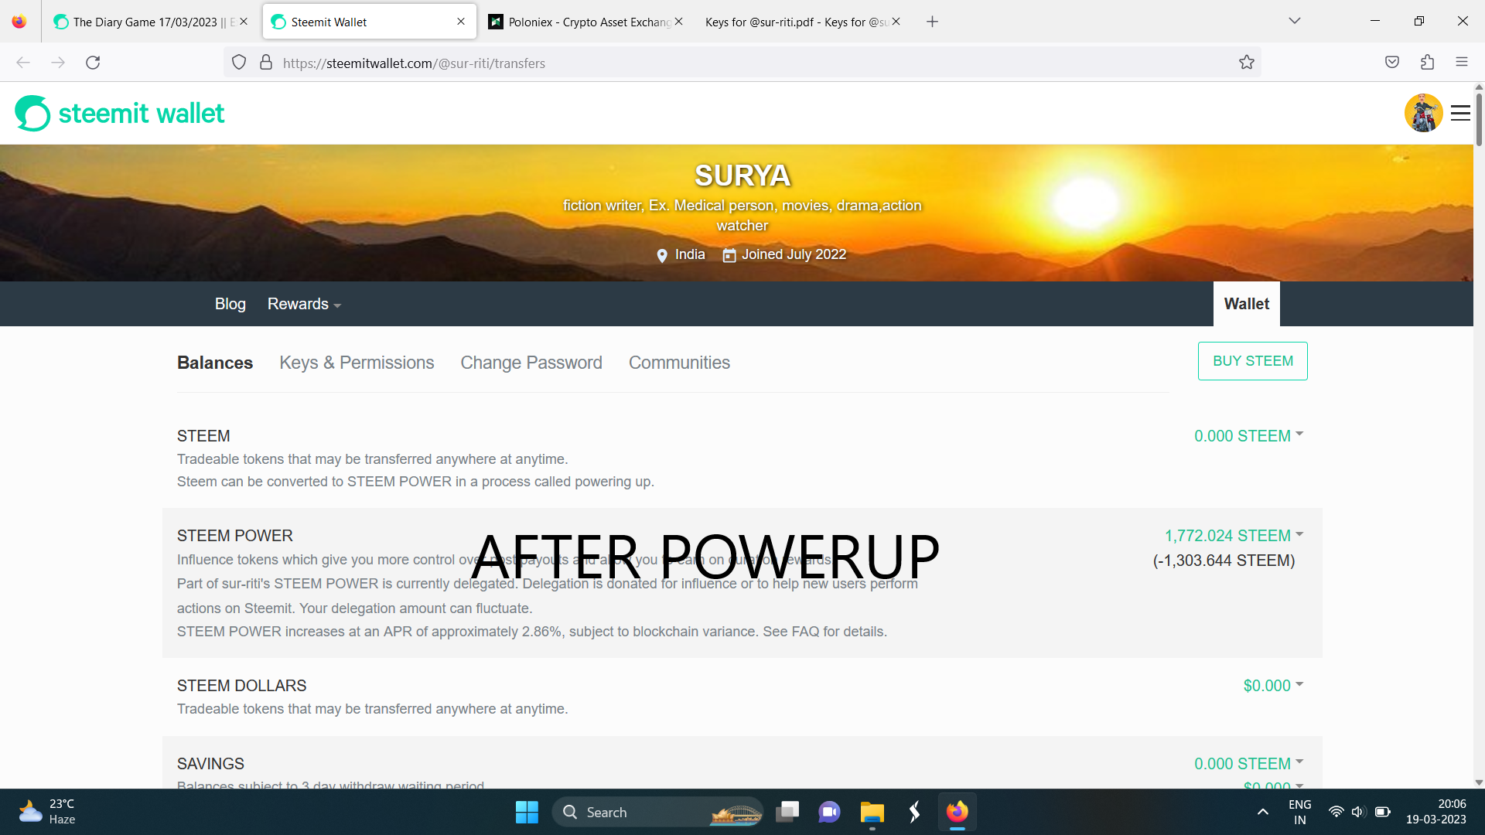Save page to Pocket

[x=1392, y=63]
